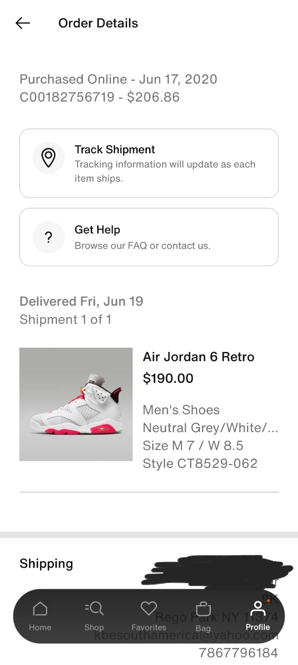298x665 pixels.
Task: Click order number C00182756719
Action: pos(67,97)
